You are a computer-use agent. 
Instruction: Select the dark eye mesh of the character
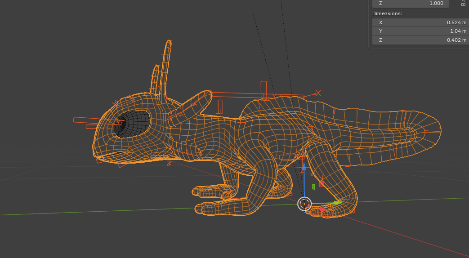(132, 124)
